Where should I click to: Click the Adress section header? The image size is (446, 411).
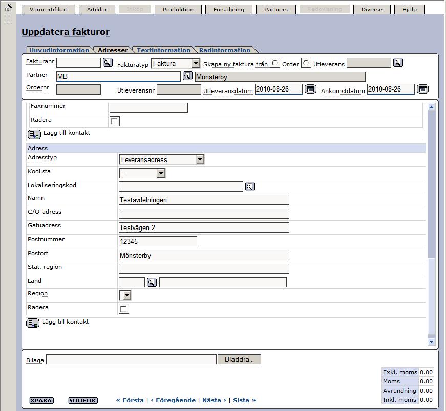click(x=226, y=148)
